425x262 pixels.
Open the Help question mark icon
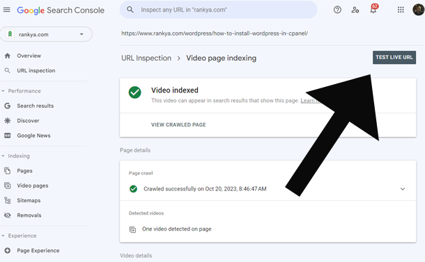coord(337,10)
